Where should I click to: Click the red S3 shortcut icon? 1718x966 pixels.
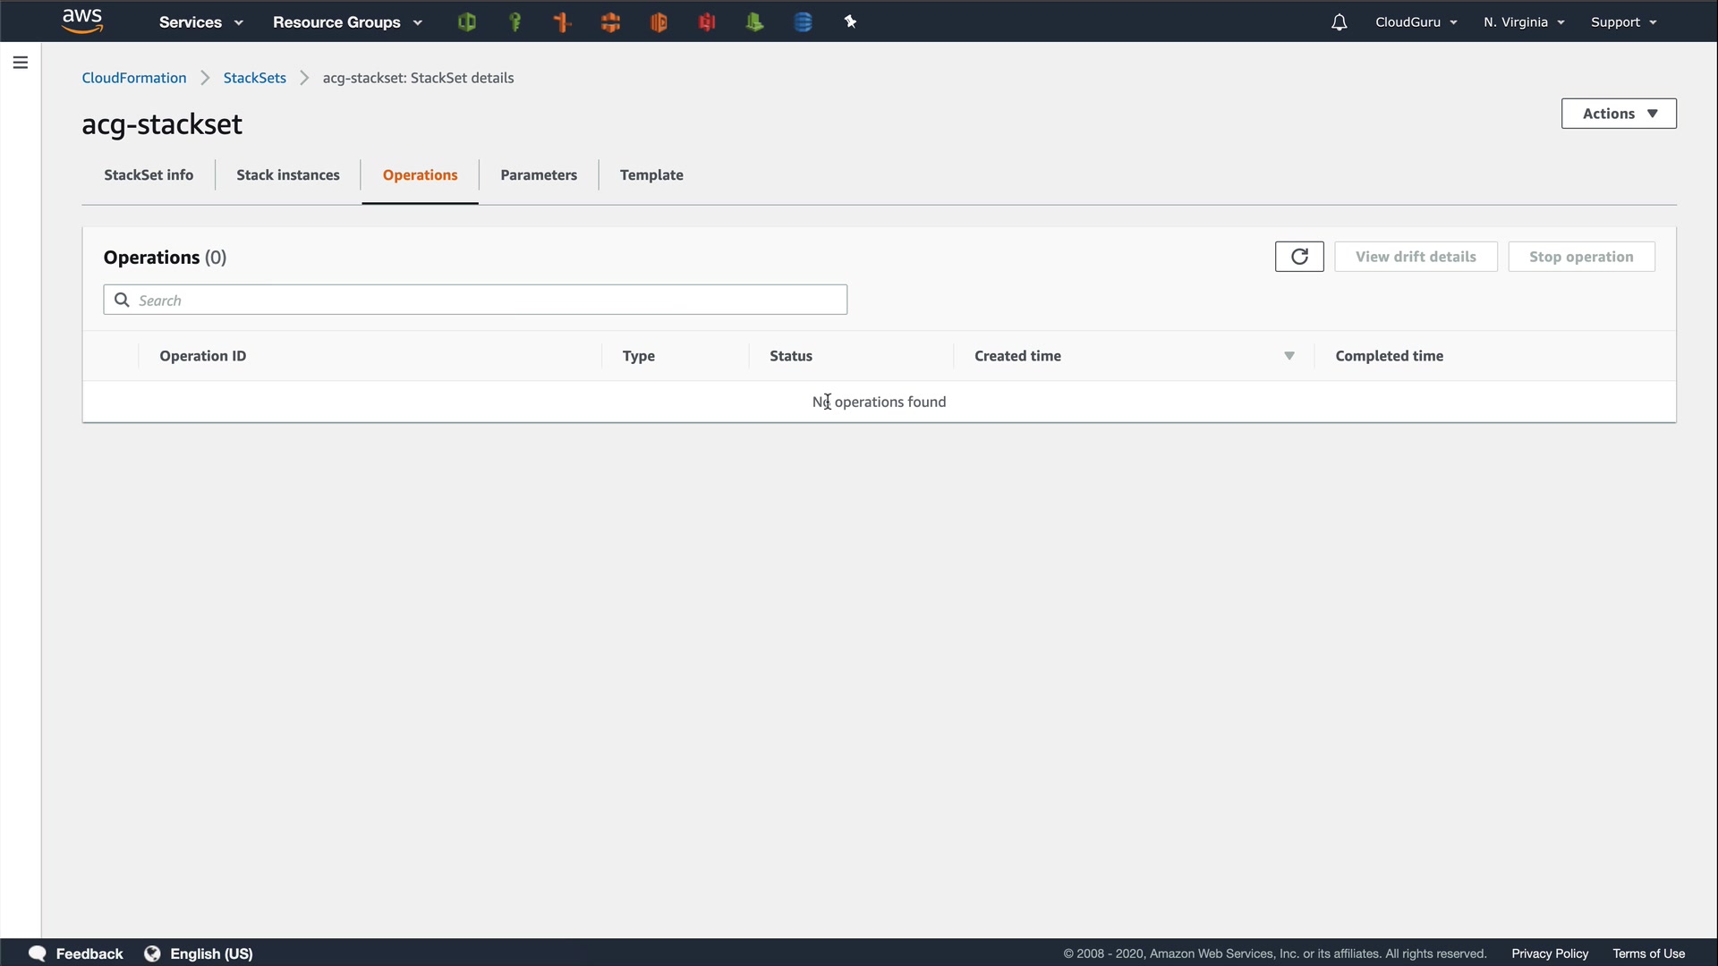coord(707,22)
